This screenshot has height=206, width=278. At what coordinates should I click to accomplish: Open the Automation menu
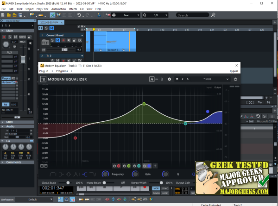(x=58, y=9)
